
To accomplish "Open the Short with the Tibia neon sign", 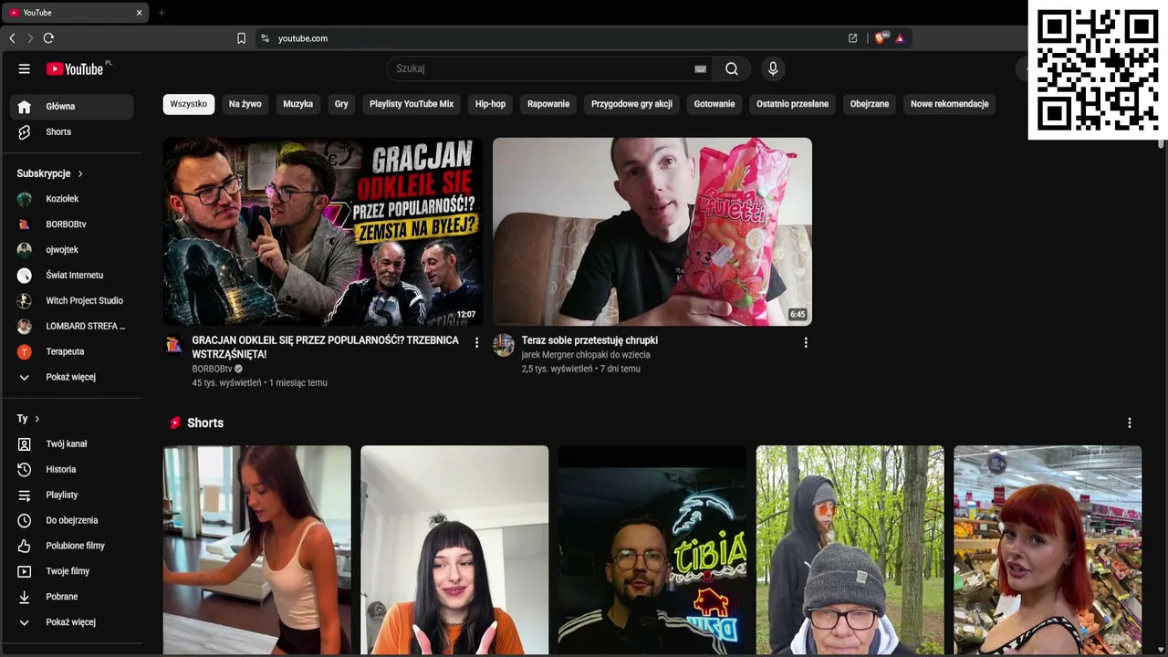I will [x=652, y=550].
